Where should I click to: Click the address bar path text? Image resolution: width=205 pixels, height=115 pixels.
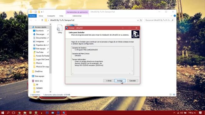click(x=62, y=20)
